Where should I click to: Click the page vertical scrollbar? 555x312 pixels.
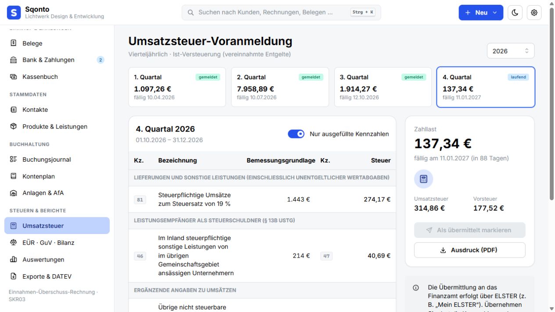552,104
